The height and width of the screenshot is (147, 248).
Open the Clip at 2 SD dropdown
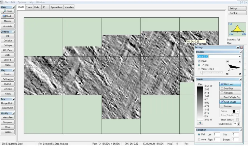tap(239, 56)
